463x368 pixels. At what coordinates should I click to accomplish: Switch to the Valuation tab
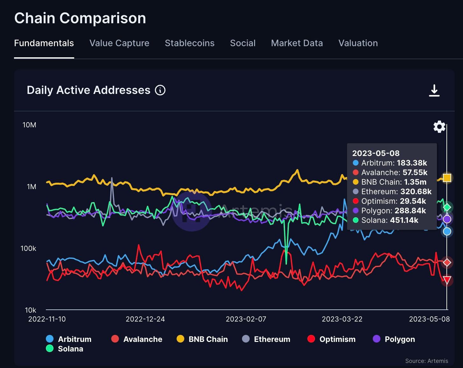(x=358, y=43)
